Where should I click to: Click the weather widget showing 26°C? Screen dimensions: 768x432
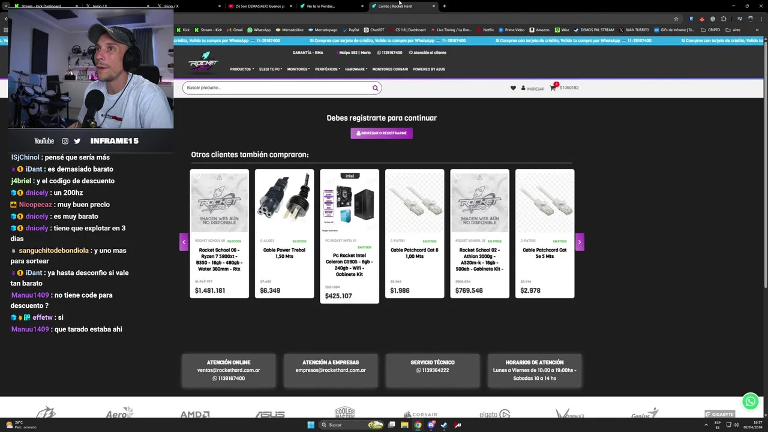[x=21, y=425]
